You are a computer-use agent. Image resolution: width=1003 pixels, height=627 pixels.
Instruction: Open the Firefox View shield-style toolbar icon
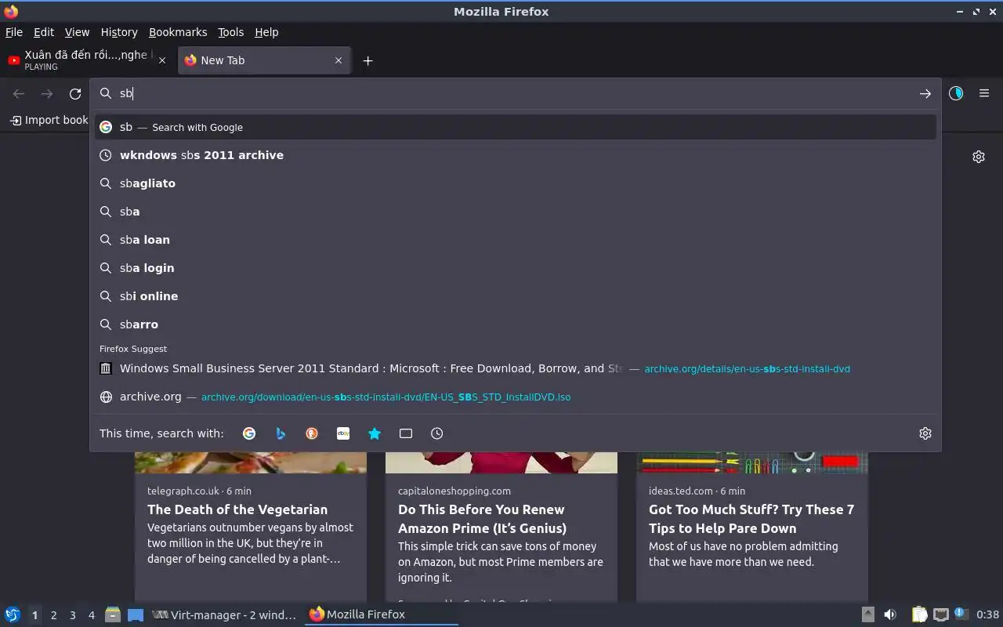(x=956, y=93)
